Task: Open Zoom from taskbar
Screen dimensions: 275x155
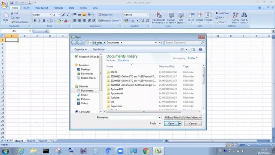Action: (x=120, y=151)
